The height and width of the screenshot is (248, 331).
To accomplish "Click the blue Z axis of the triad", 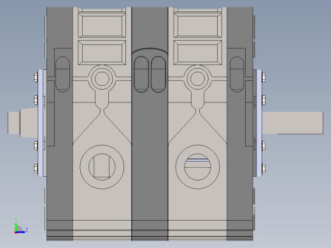I will 20,232.
